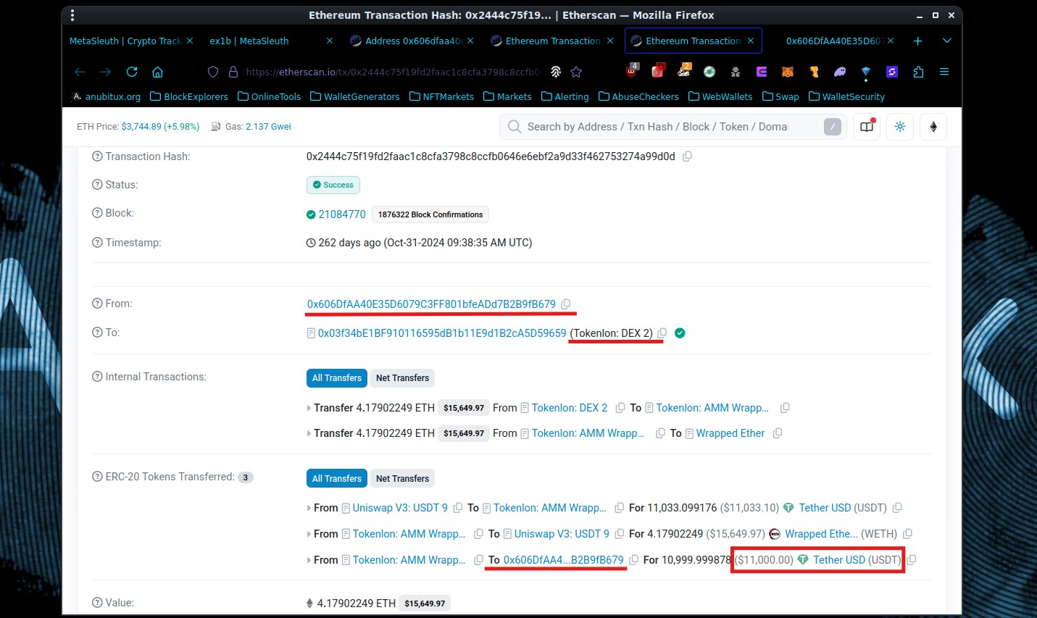Expand internal transfer to Wrapped Ether
The height and width of the screenshot is (618, 1037).
click(x=309, y=433)
